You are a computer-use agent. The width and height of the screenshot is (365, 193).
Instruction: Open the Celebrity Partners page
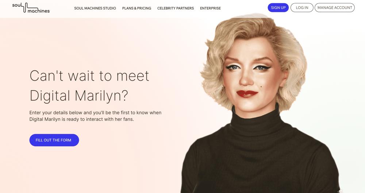pos(176,8)
